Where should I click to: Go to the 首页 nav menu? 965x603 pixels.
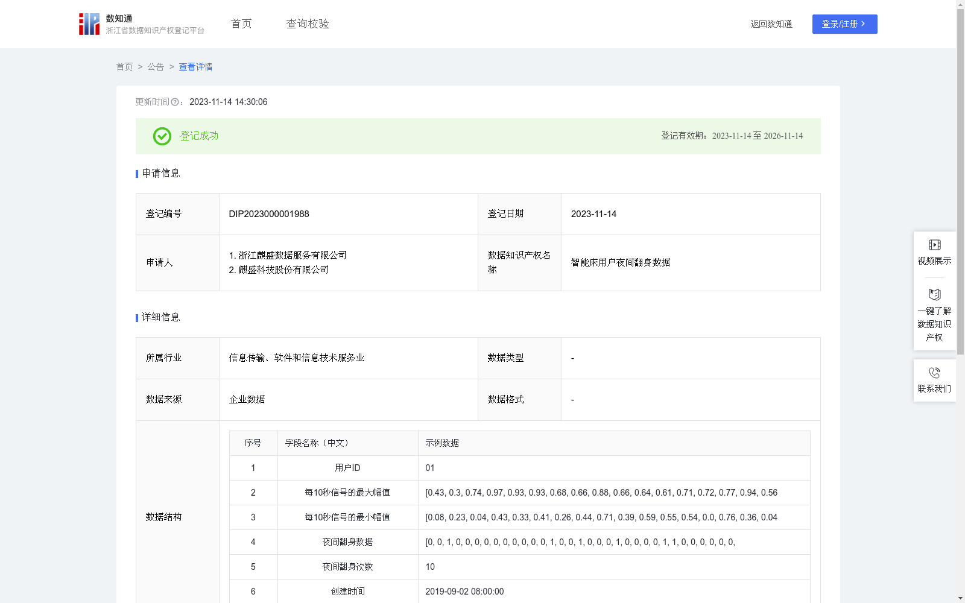[241, 24]
